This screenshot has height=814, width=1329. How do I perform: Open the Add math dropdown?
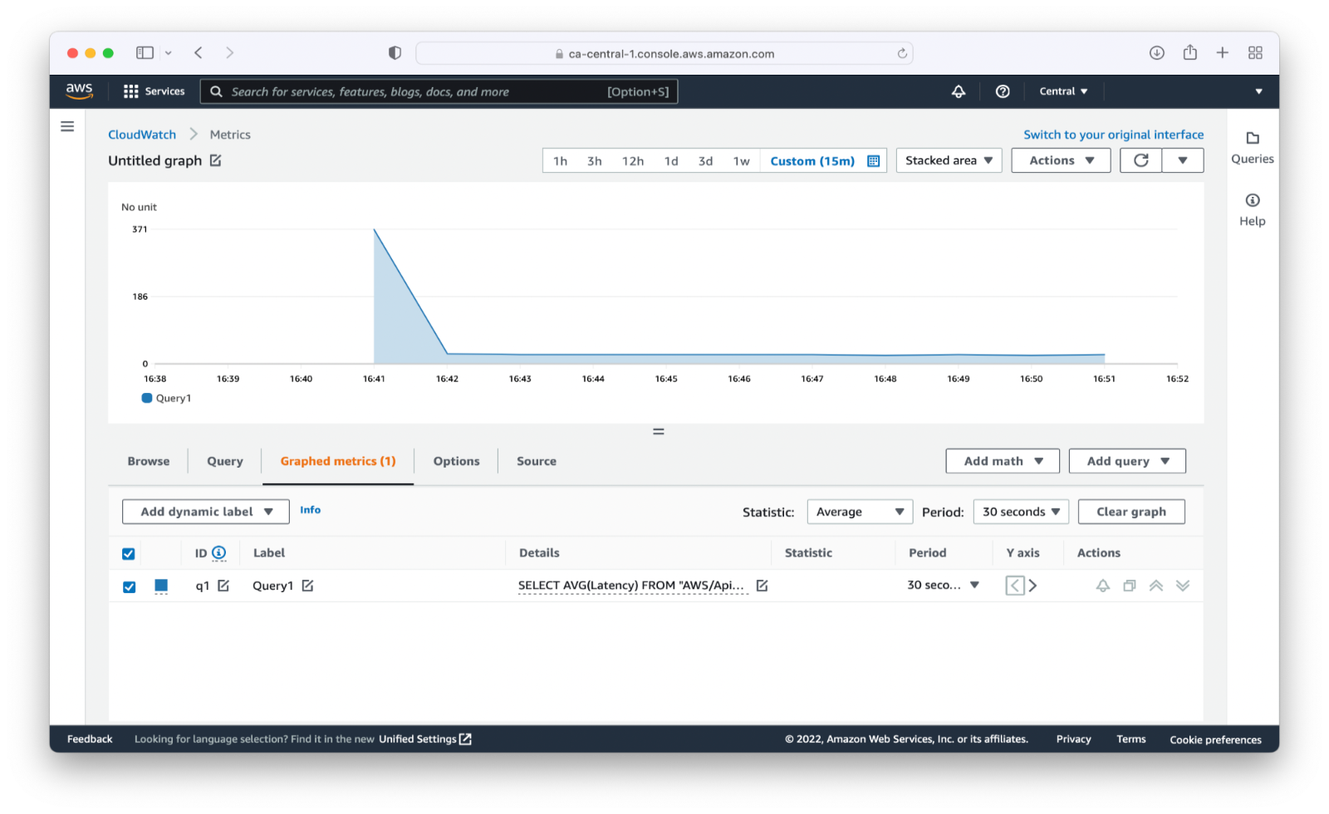[1003, 461]
